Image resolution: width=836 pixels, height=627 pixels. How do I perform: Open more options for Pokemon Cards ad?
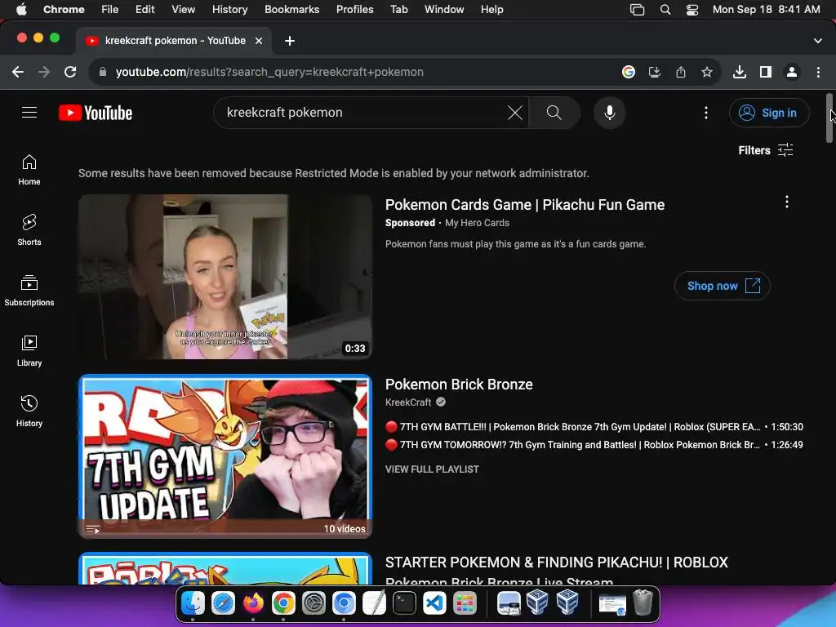click(x=787, y=202)
